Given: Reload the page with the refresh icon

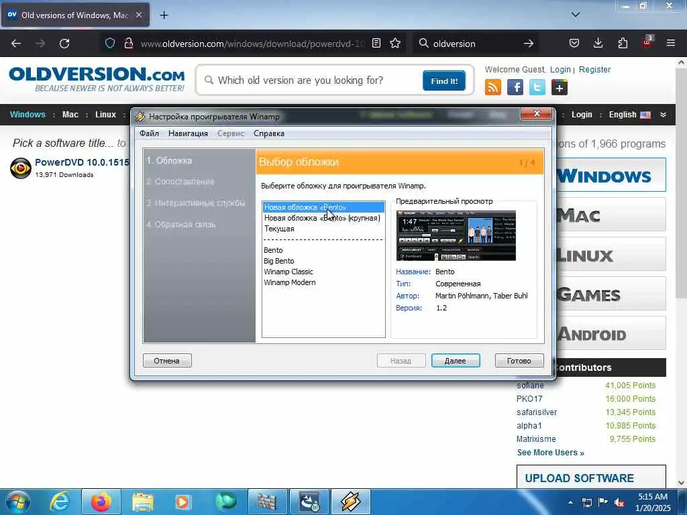Looking at the screenshot, I should pos(64,44).
